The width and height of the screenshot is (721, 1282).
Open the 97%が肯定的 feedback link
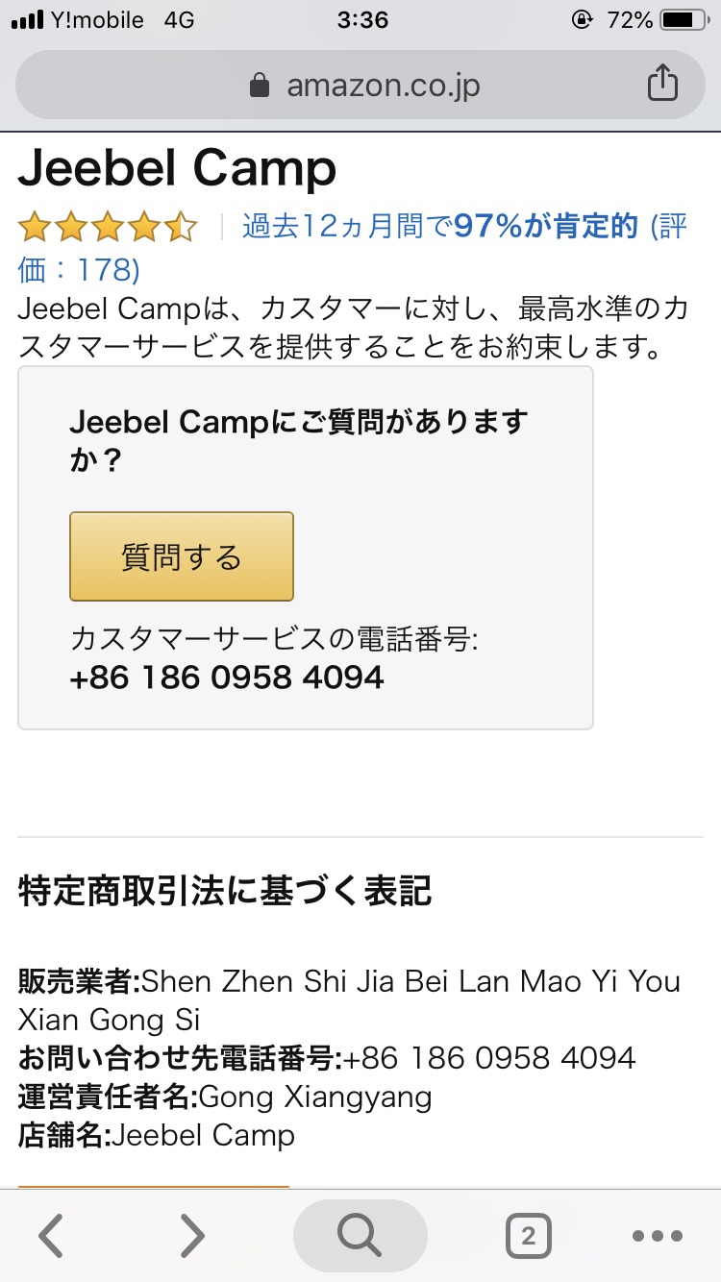pyautogui.click(x=545, y=227)
